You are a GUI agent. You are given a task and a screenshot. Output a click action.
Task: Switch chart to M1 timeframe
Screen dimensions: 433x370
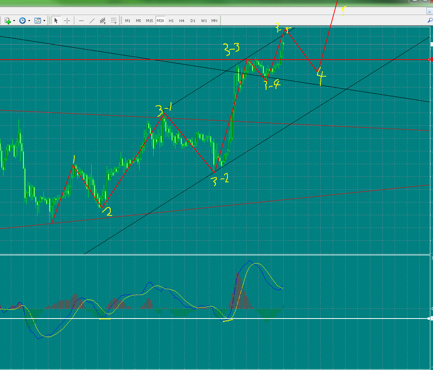coord(128,21)
